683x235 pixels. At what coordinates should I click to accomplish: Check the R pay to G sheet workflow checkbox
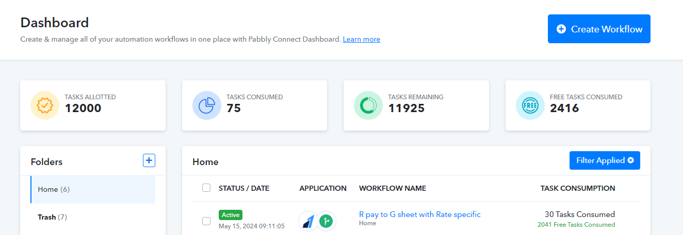(x=206, y=221)
